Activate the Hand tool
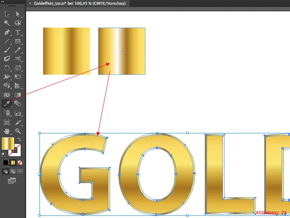 [7, 131]
